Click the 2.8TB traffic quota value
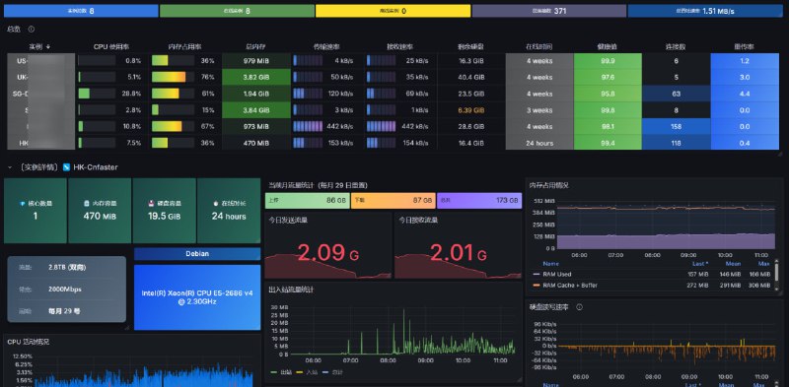This screenshot has width=789, height=387. [x=67, y=268]
